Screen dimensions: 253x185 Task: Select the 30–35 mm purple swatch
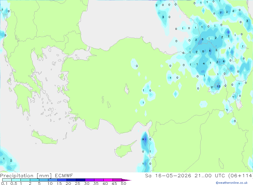(x=90, y=180)
